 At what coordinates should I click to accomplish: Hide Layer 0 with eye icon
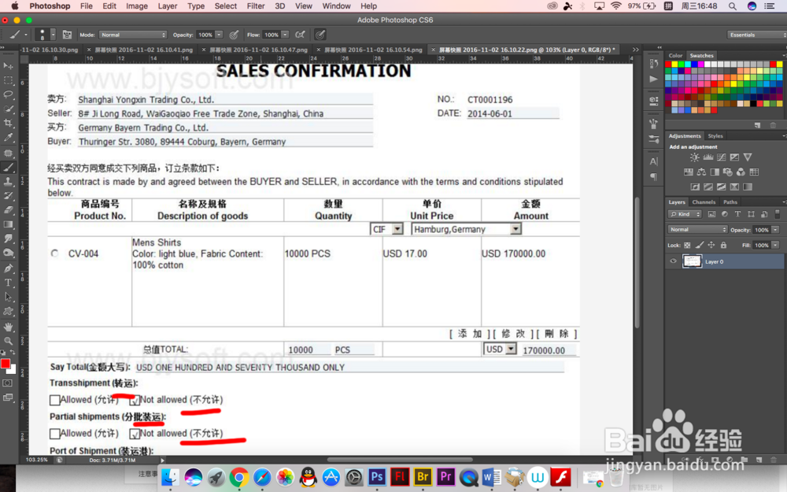673,261
